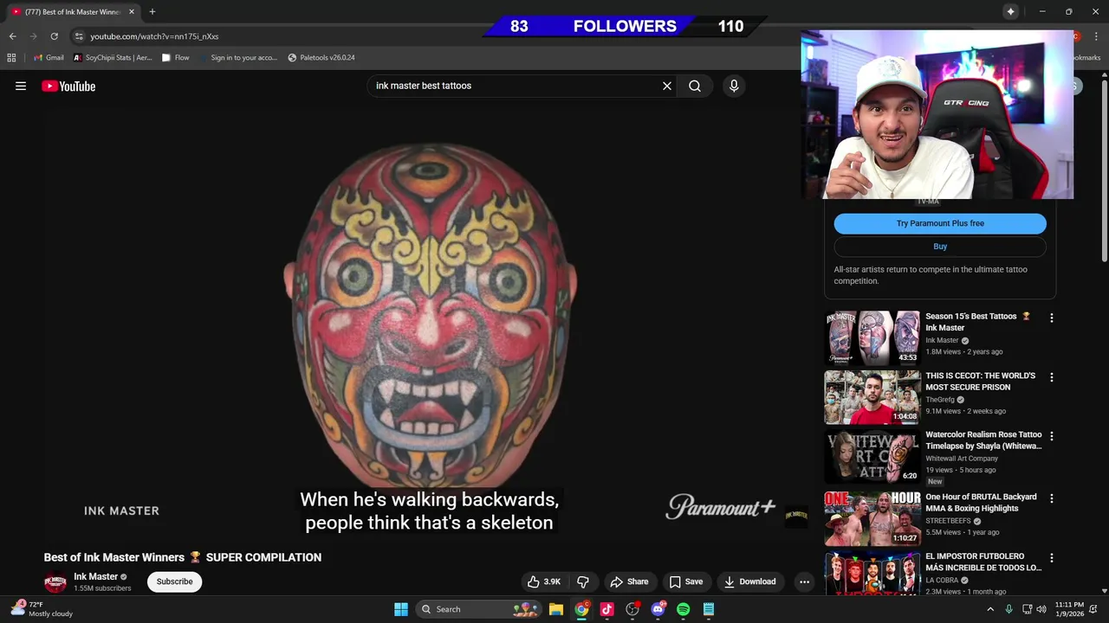
Task: Start voice search with the microphone
Action: tap(734, 86)
